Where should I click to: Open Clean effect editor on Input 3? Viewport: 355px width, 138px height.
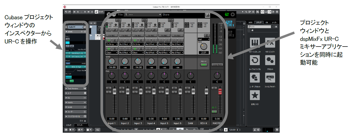pos(141,49)
